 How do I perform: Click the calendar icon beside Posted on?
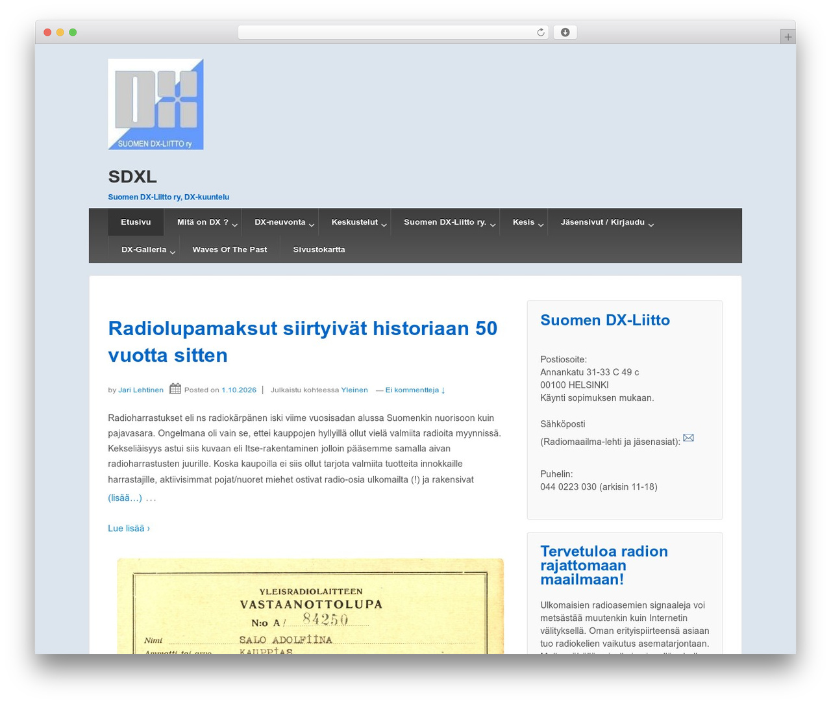pos(175,389)
